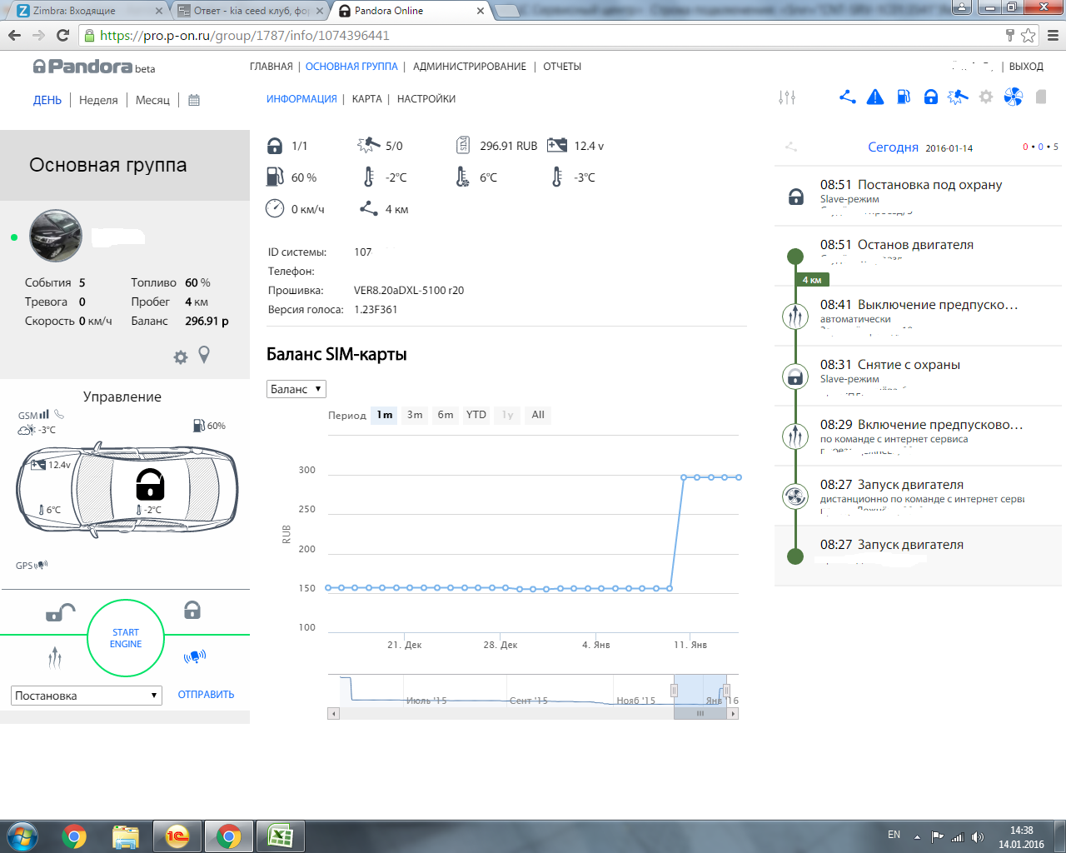The height and width of the screenshot is (853, 1066).
Task: Activate the preheater arrows icon
Action: [x=55, y=659]
